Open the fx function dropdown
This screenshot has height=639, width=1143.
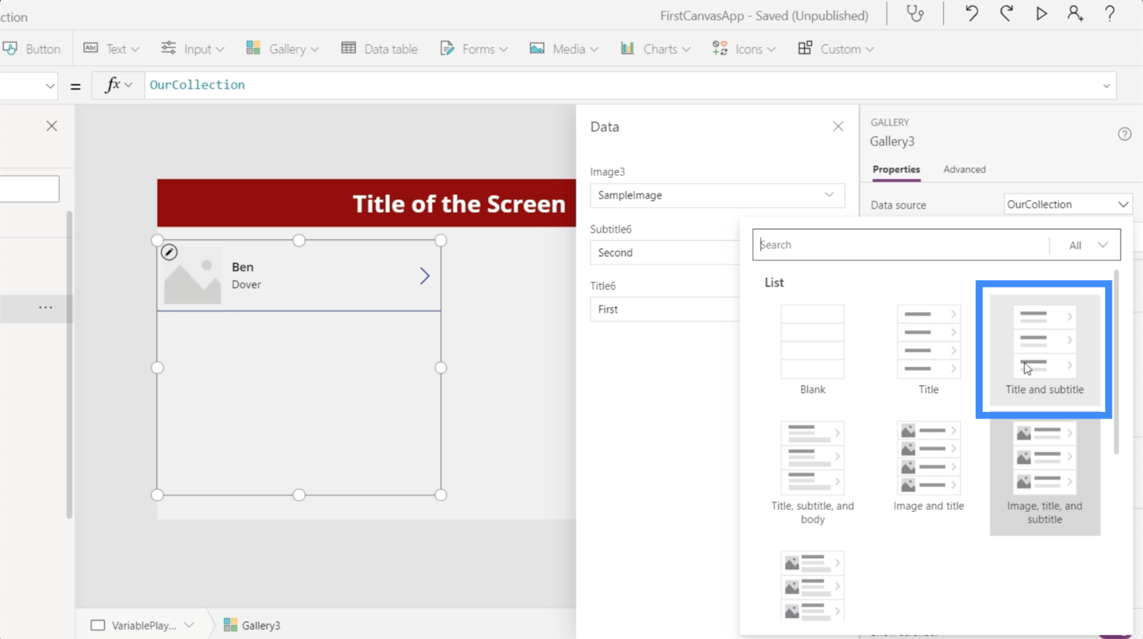118,85
